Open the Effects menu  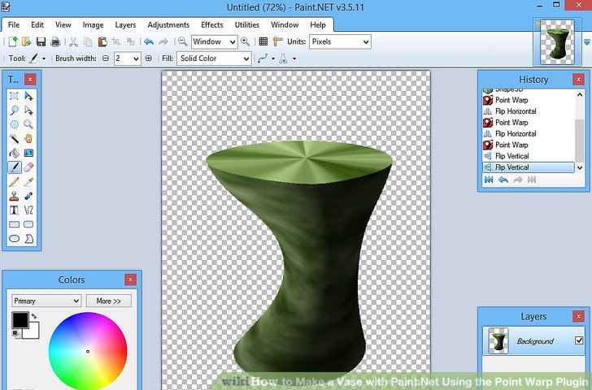click(x=211, y=25)
